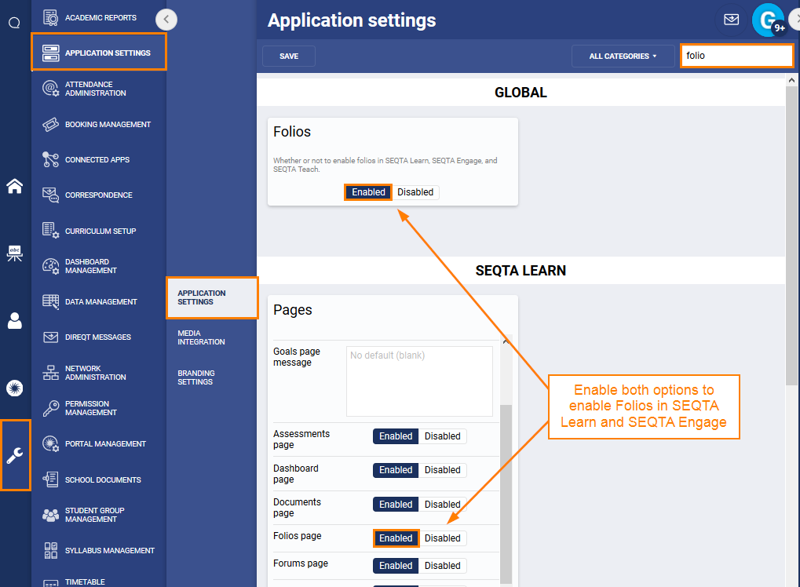Select the wrench tool in the left rail
Viewport: 800px width, 587px height.
15,455
